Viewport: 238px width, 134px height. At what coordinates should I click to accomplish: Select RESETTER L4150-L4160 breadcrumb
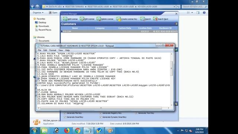tap(123, 7)
